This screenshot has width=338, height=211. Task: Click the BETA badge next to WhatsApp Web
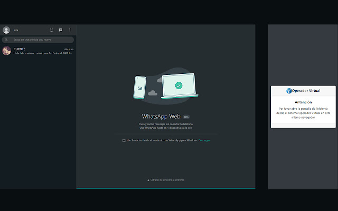(186, 117)
